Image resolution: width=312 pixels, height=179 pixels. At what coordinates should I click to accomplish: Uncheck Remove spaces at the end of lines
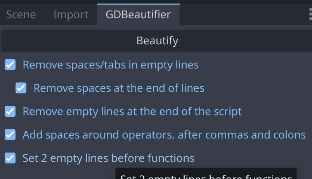point(21,88)
